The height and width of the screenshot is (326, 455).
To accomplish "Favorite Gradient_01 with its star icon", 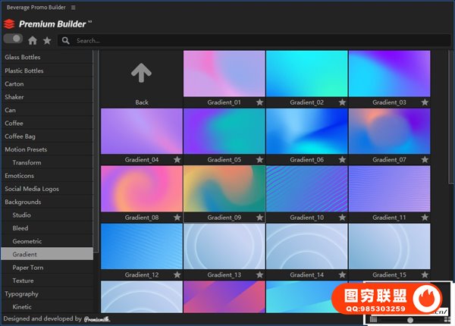I will click(x=259, y=102).
